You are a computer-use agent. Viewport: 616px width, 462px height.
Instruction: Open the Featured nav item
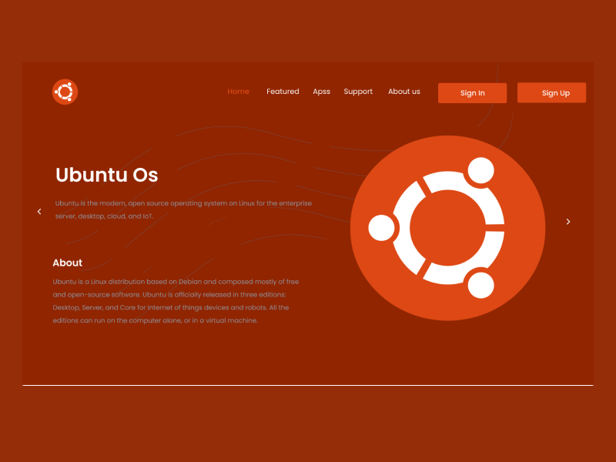pyautogui.click(x=283, y=92)
